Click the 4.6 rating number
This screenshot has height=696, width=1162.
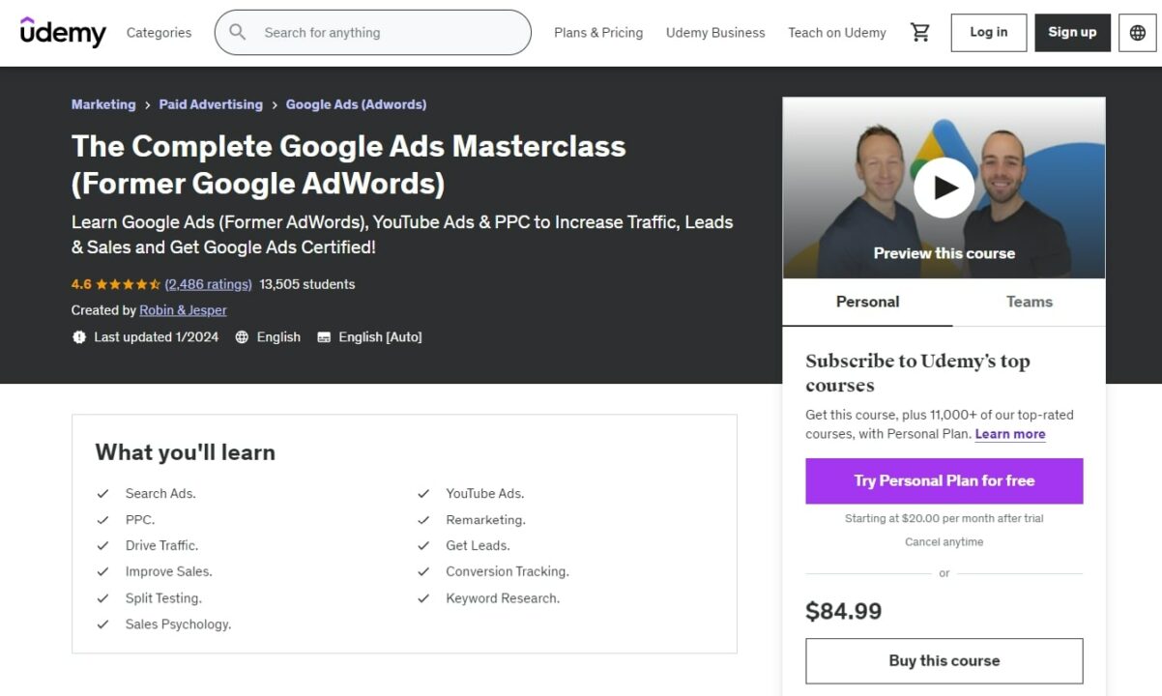(81, 284)
